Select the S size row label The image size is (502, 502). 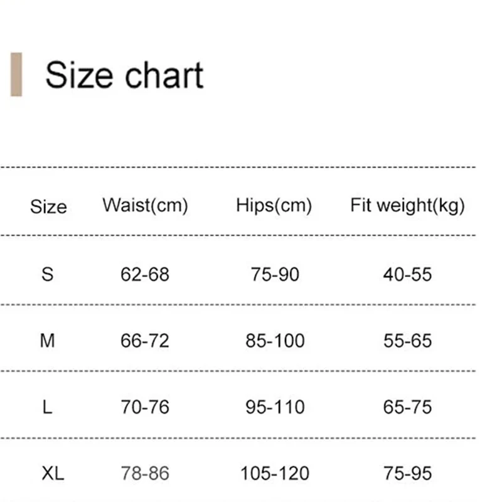tap(48, 274)
